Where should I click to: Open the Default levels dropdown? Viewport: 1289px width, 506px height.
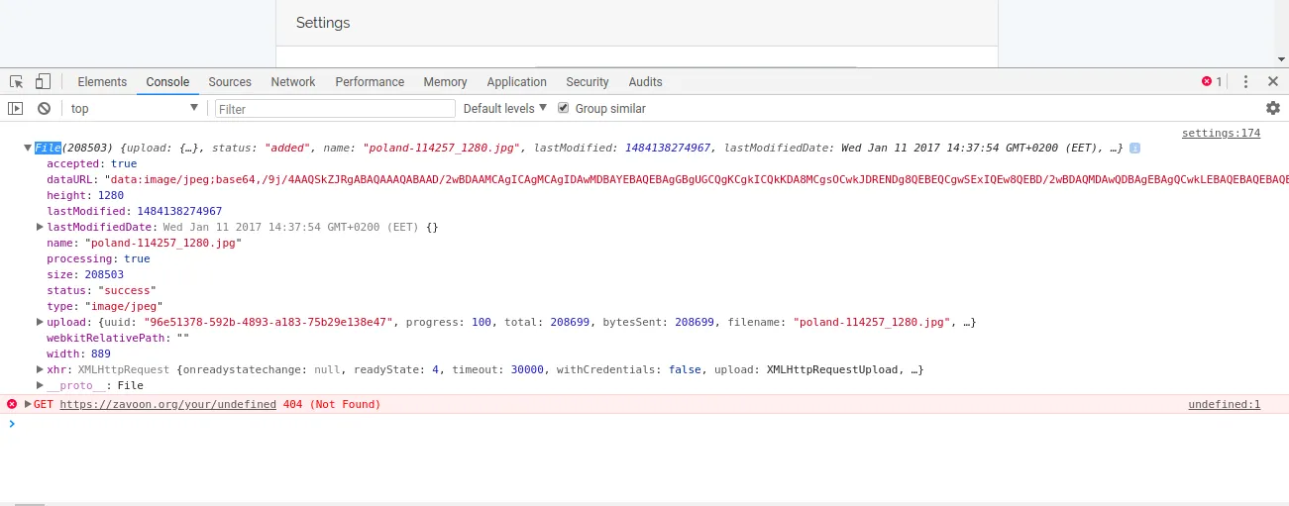505,109
